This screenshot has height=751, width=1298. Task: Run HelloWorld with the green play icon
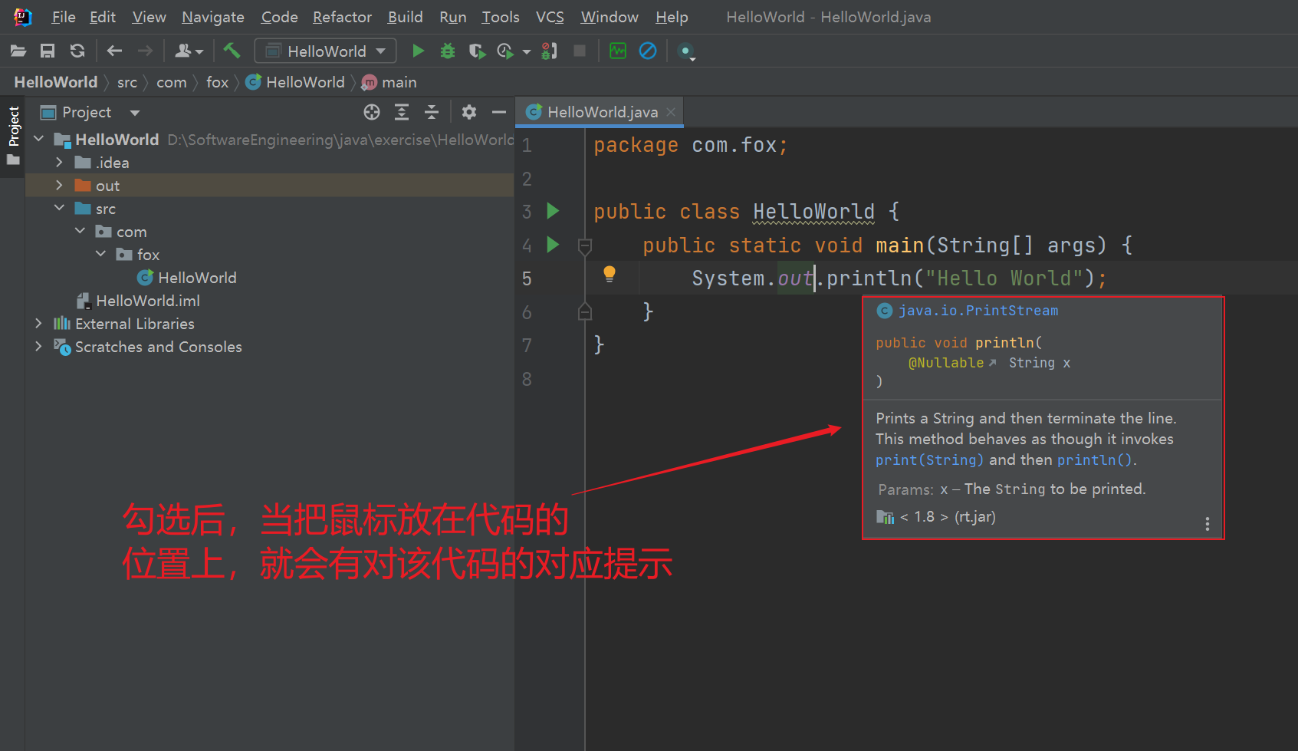click(419, 51)
